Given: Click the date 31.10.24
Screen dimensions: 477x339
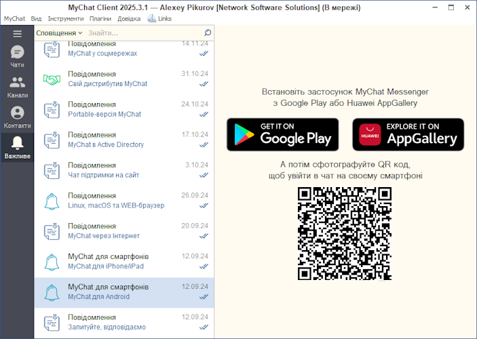Looking at the screenshot, I should coord(195,74).
